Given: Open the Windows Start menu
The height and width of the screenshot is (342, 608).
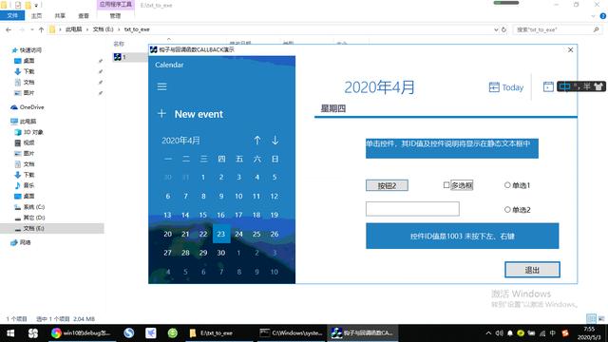Looking at the screenshot, I should point(10,333).
